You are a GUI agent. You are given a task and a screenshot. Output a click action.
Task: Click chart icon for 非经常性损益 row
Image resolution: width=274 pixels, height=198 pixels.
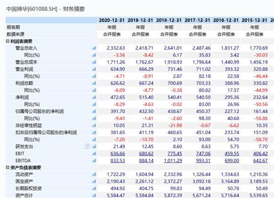(94, 125)
